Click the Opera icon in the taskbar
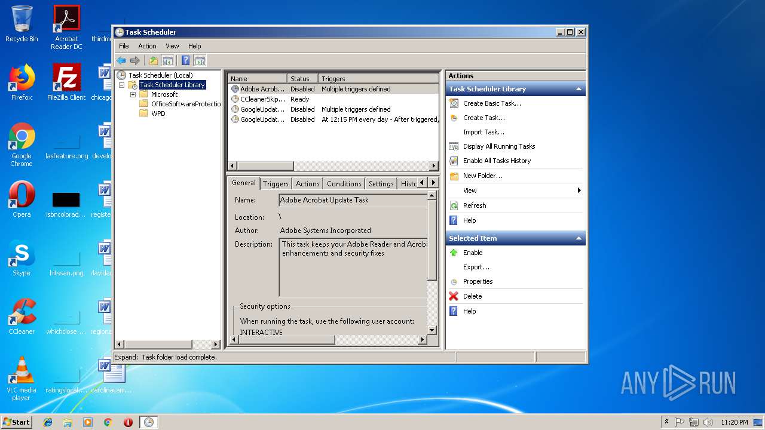This screenshot has width=765, height=430. coord(128,422)
